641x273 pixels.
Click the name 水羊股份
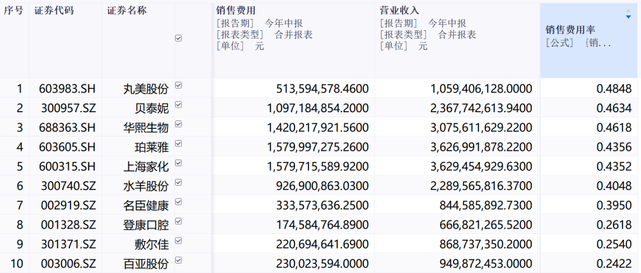click(146, 186)
